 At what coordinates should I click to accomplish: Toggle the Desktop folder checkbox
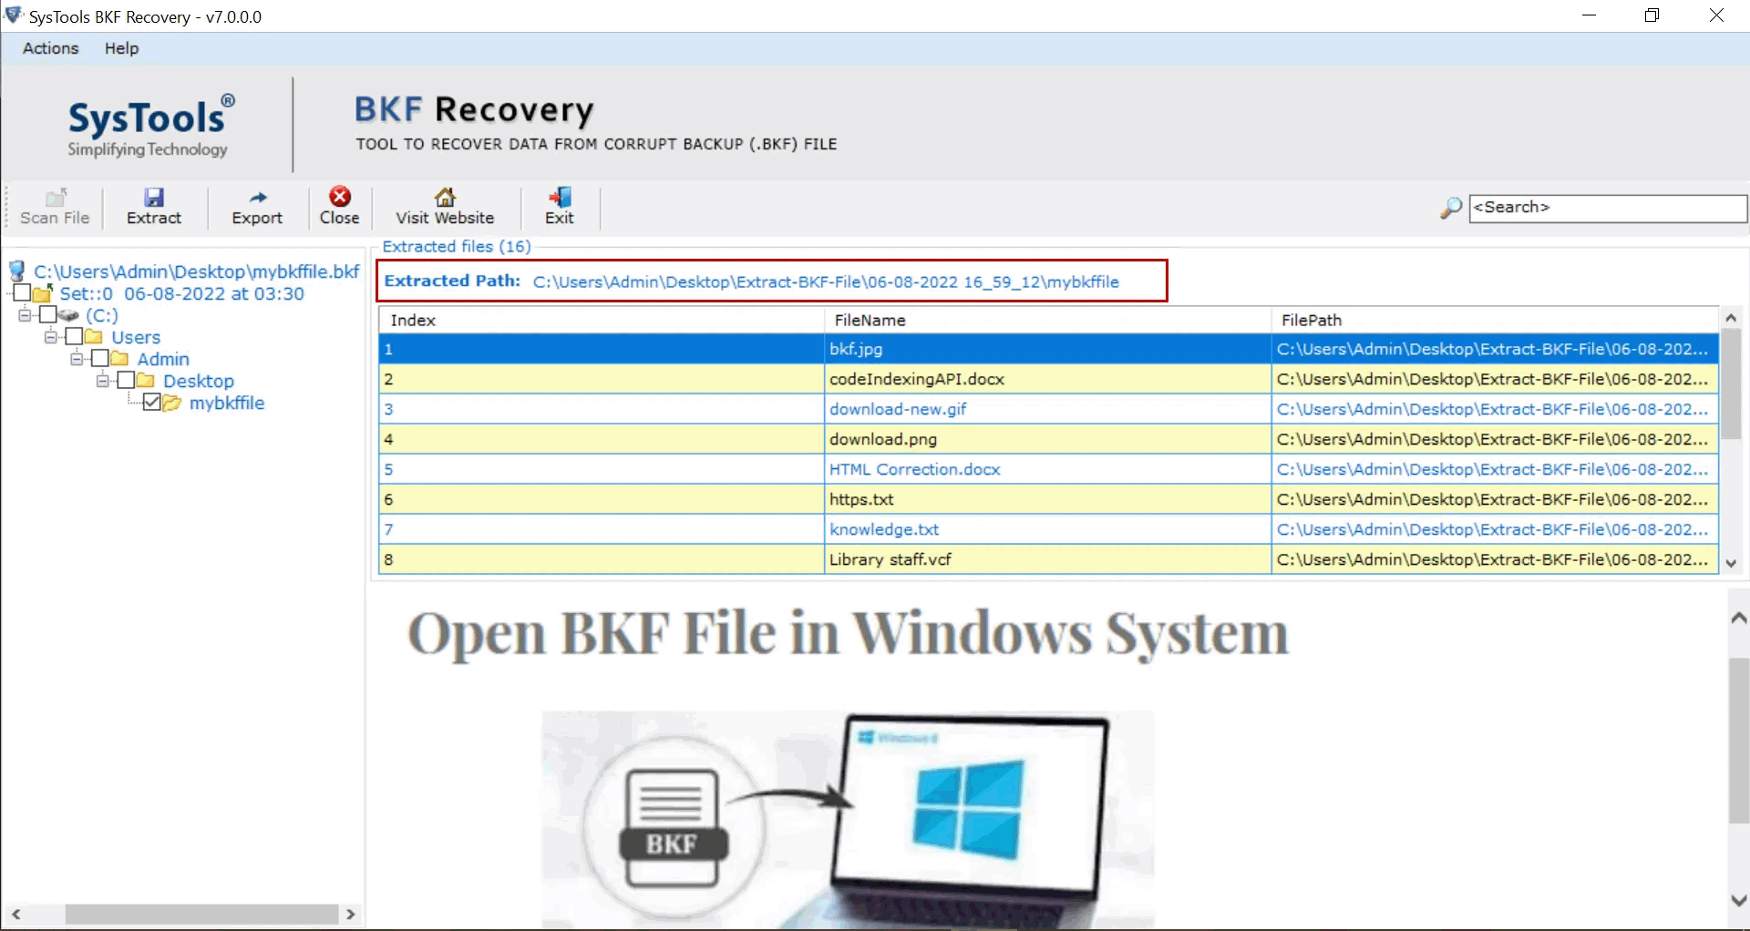[x=127, y=380]
